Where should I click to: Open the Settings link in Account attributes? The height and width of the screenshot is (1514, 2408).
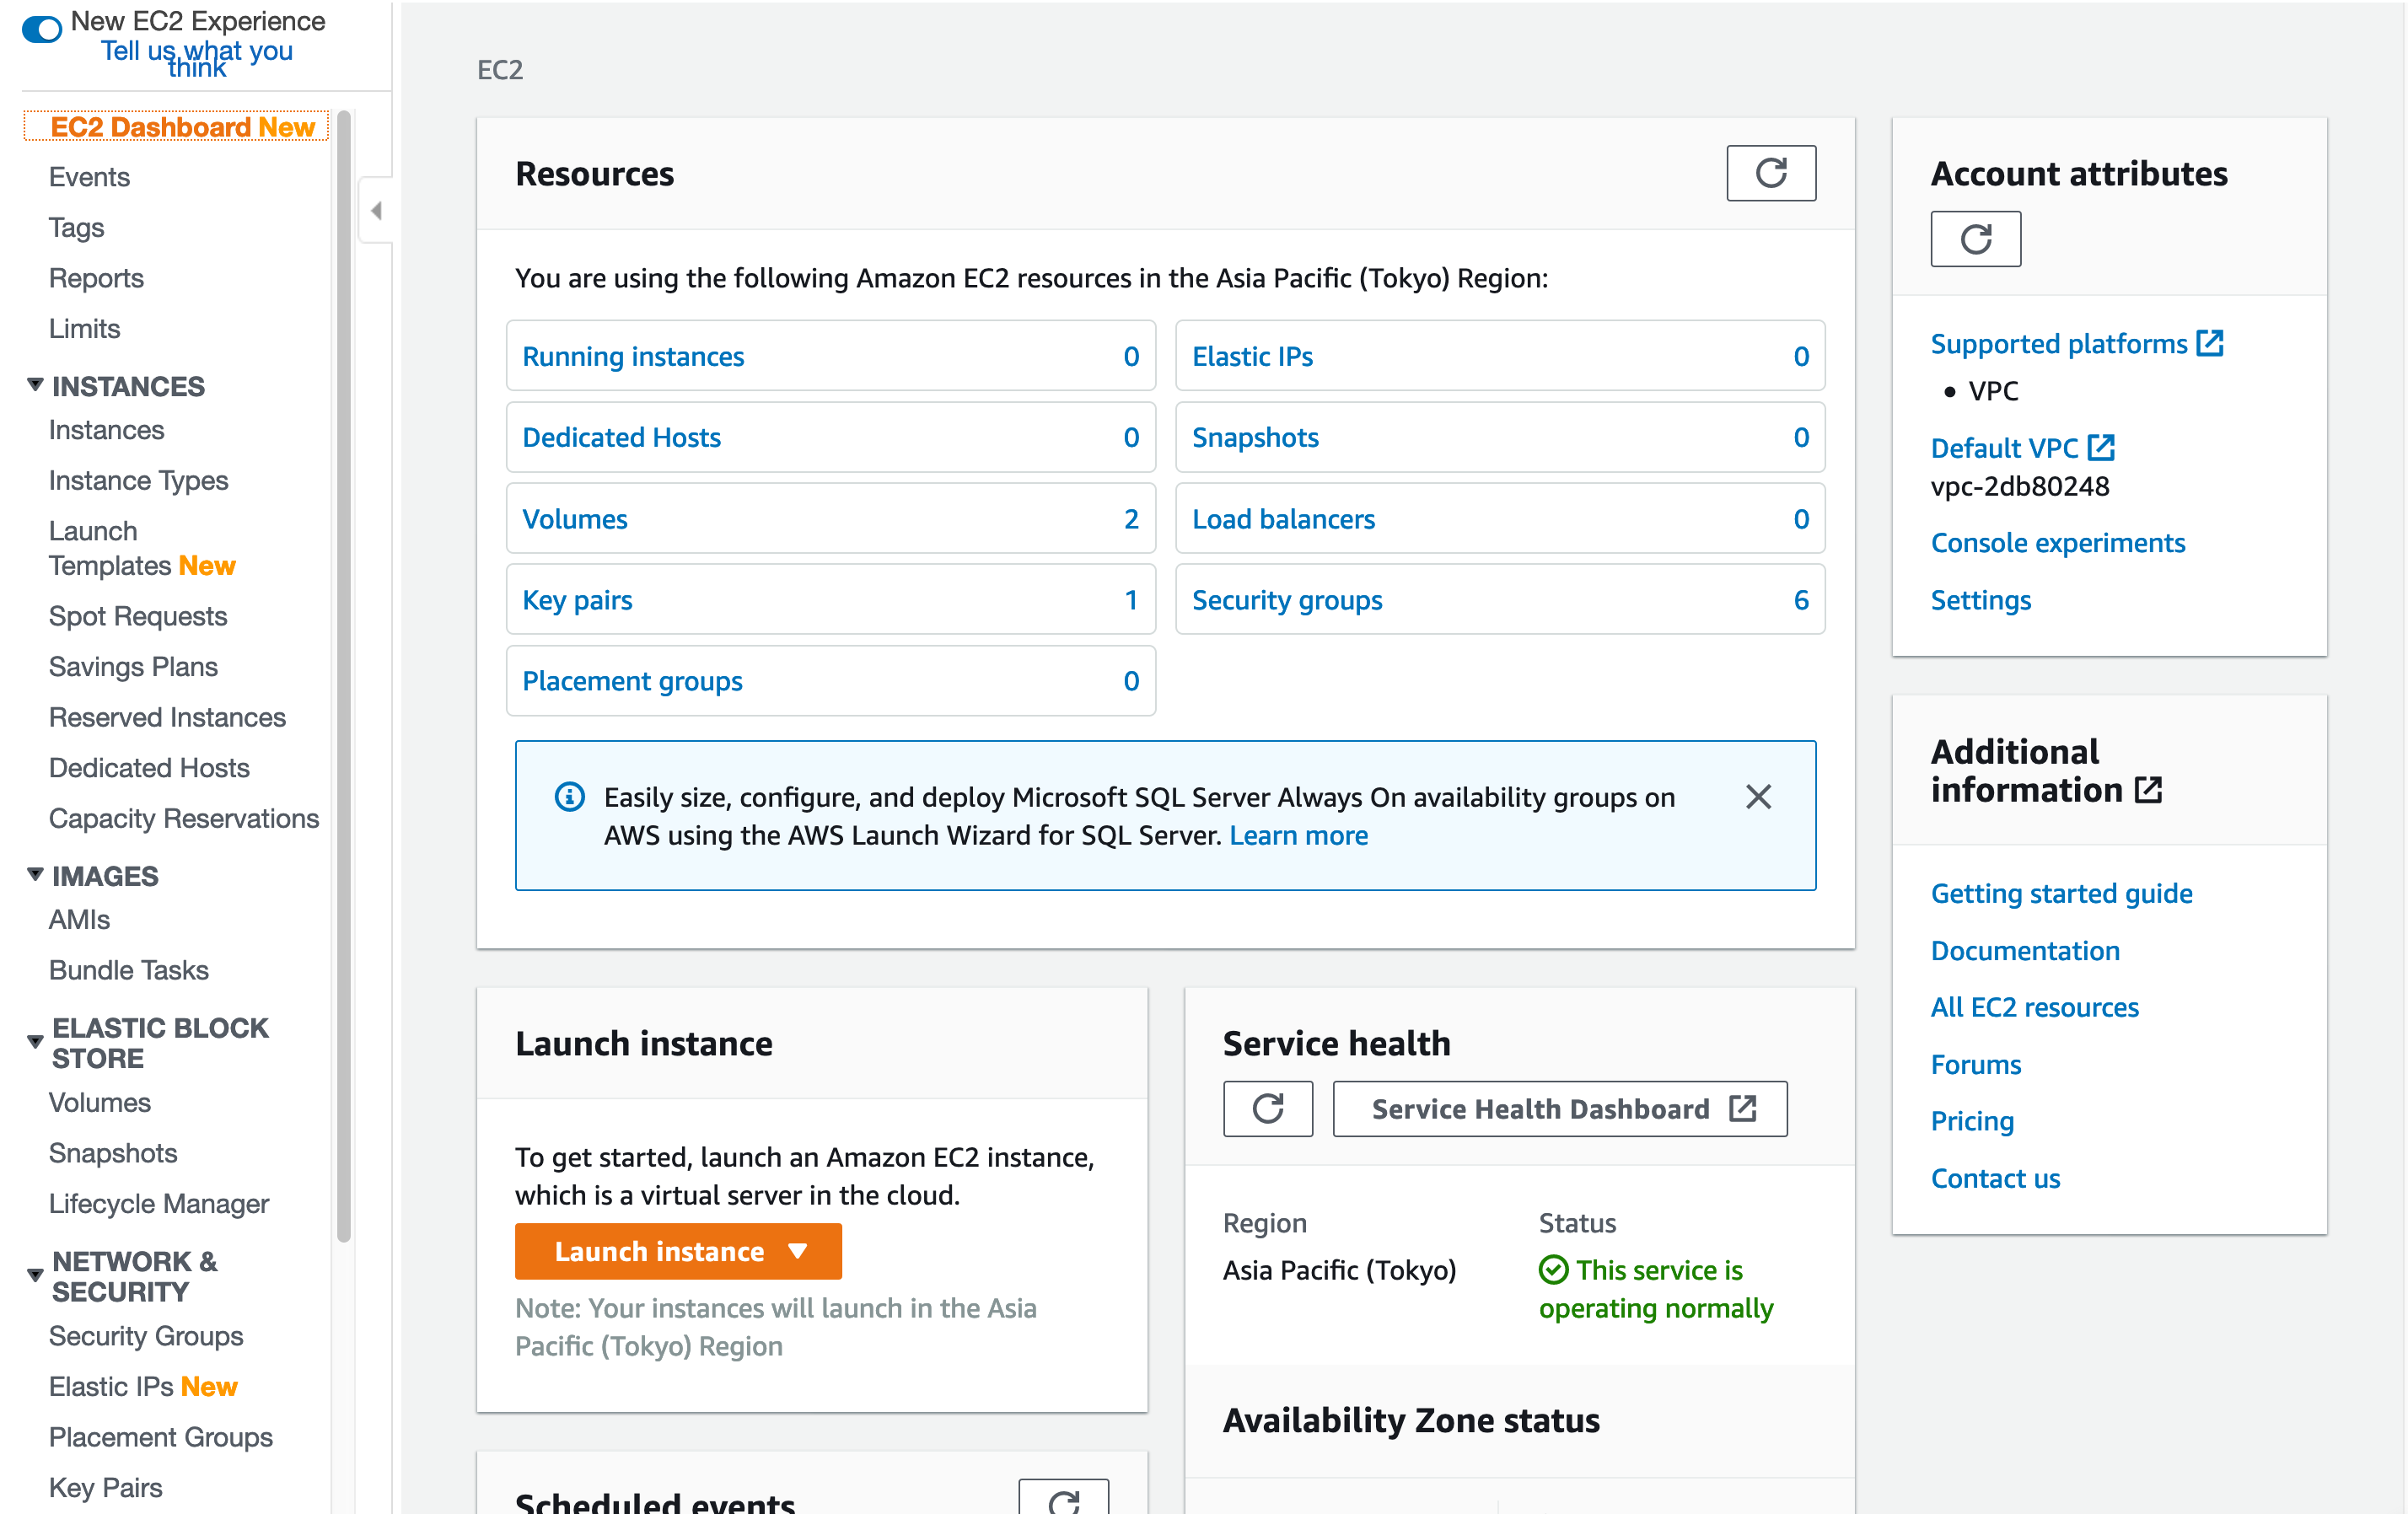(x=1980, y=600)
